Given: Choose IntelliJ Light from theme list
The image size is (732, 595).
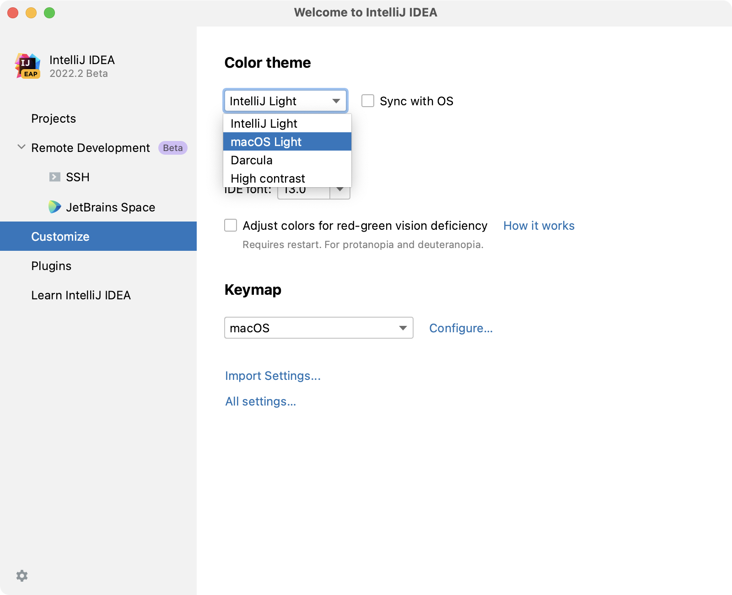Looking at the screenshot, I should click(287, 124).
